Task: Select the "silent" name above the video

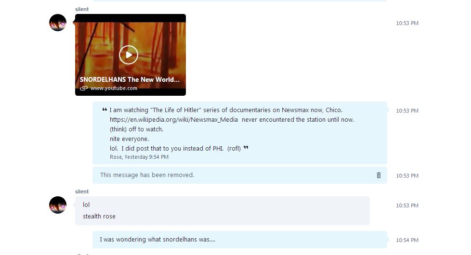Action: [x=82, y=9]
